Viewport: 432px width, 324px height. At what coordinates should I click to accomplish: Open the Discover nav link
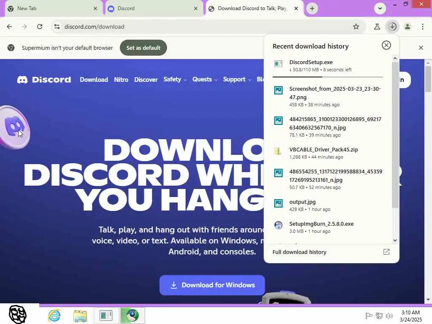click(x=146, y=80)
